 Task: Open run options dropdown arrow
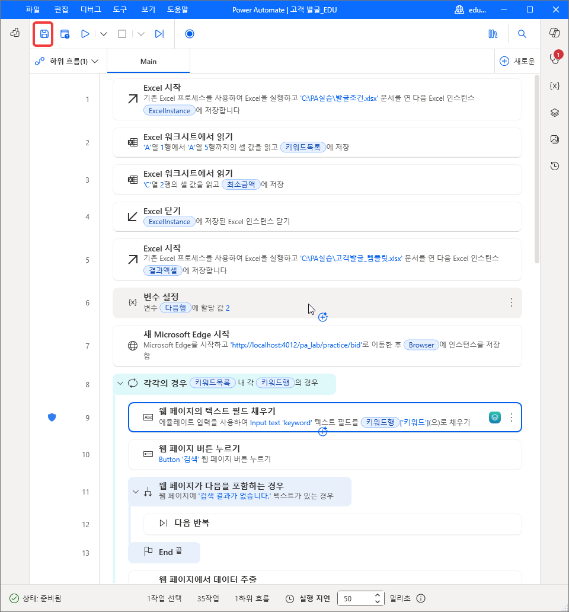tap(103, 34)
